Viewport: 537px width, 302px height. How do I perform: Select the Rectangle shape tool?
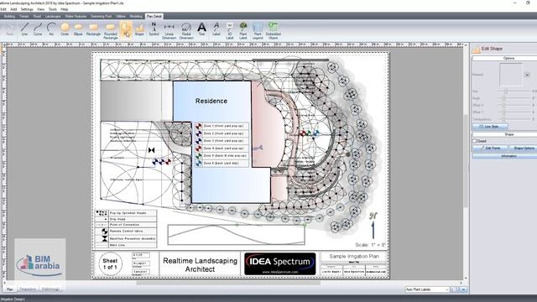[x=93, y=29]
